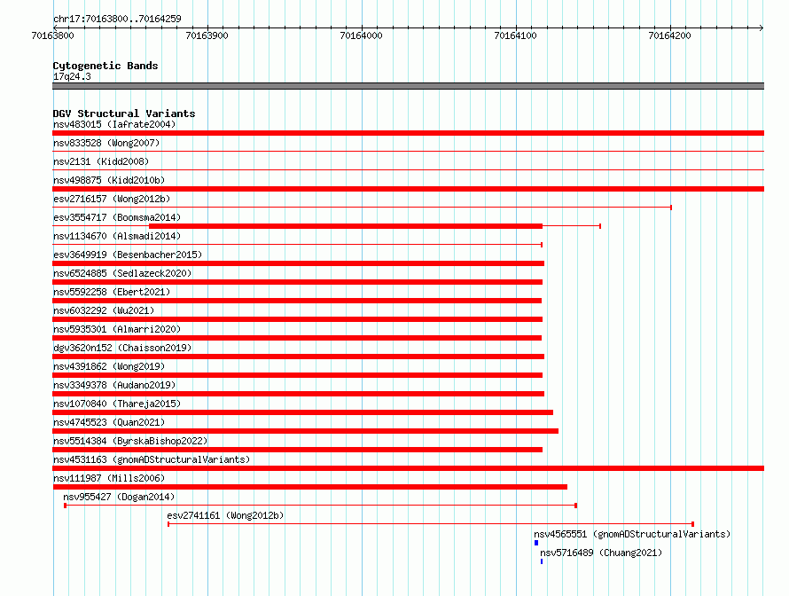Open esv3649919 (Besenbacher2015) label
The image size is (789, 596).
[x=128, y=255]
